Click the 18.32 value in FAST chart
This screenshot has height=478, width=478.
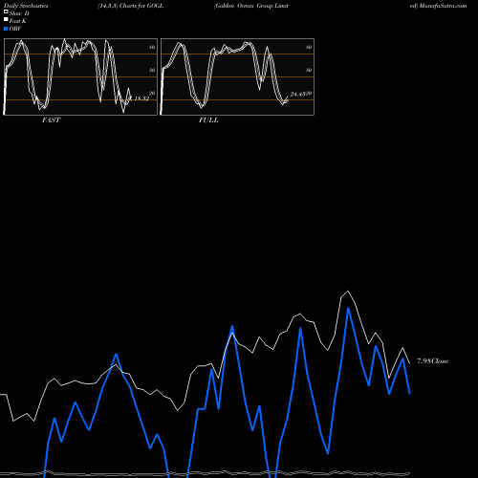point(141,98)
